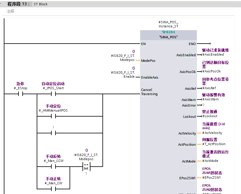The height and width of the screenshot is (194, 241).
Task: Select the contact with operand 1
Action: [53, 133]
